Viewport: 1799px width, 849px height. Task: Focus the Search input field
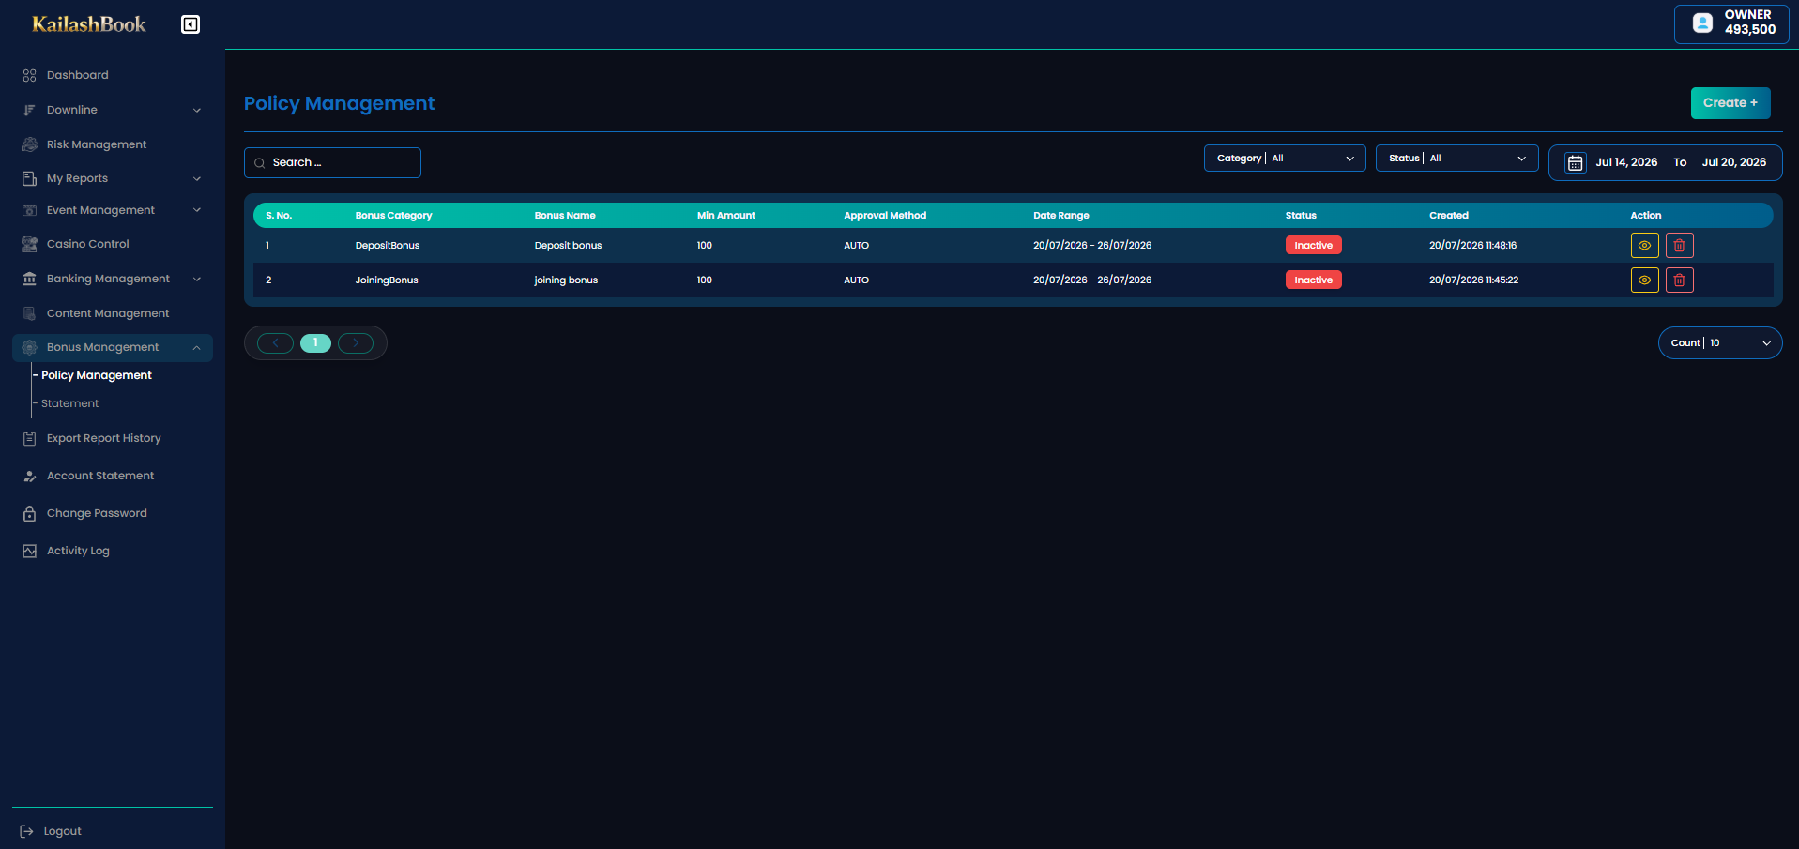[x=332, y=163]
